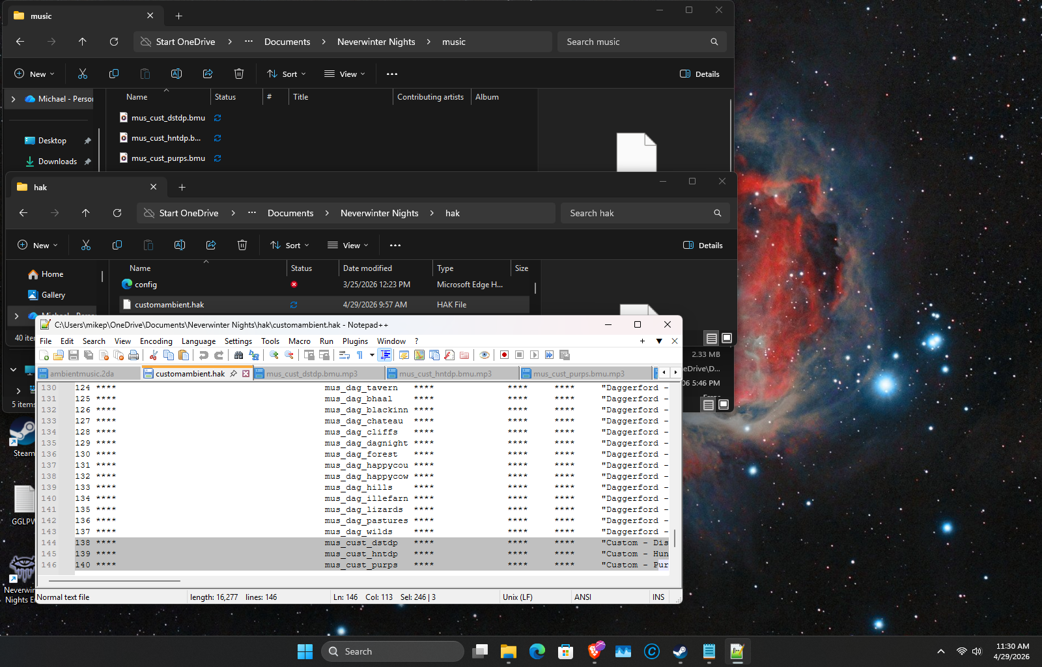Click Start OneDrive in hak address bar
This screenshot has width=1042, height=667.
coord(189,213)
